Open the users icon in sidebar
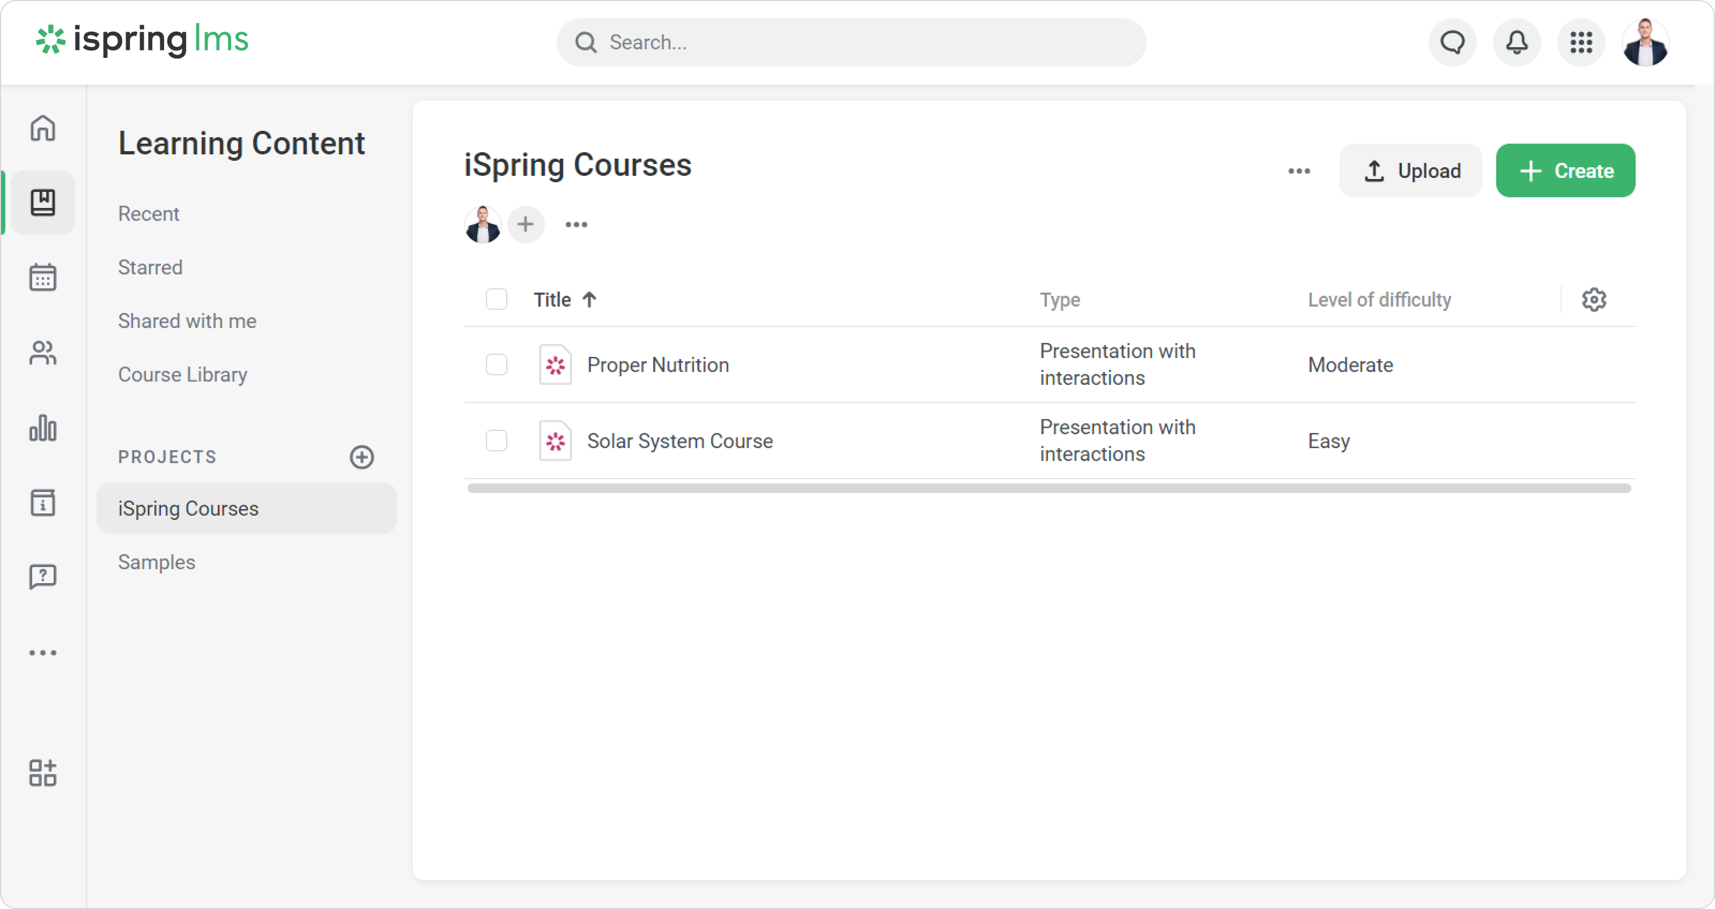 pos(42,353)
